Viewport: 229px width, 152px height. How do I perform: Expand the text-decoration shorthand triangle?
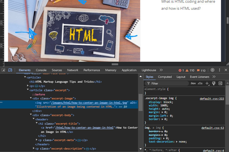click(177, 142)
